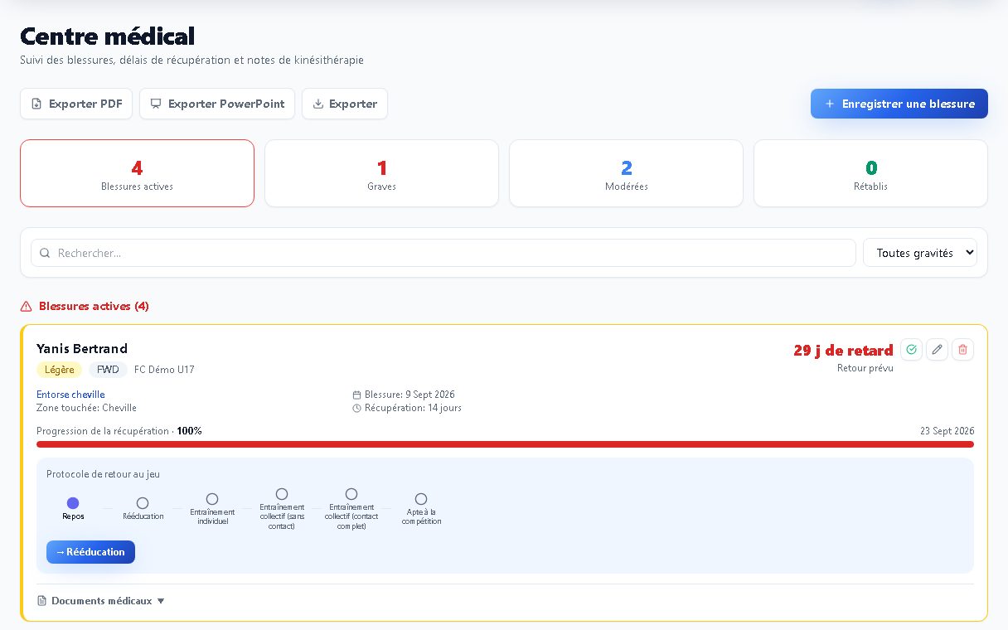Open the Toutes gravités severity dropdown
Screen dimensions: 1008x630
[x=920, y=253]
